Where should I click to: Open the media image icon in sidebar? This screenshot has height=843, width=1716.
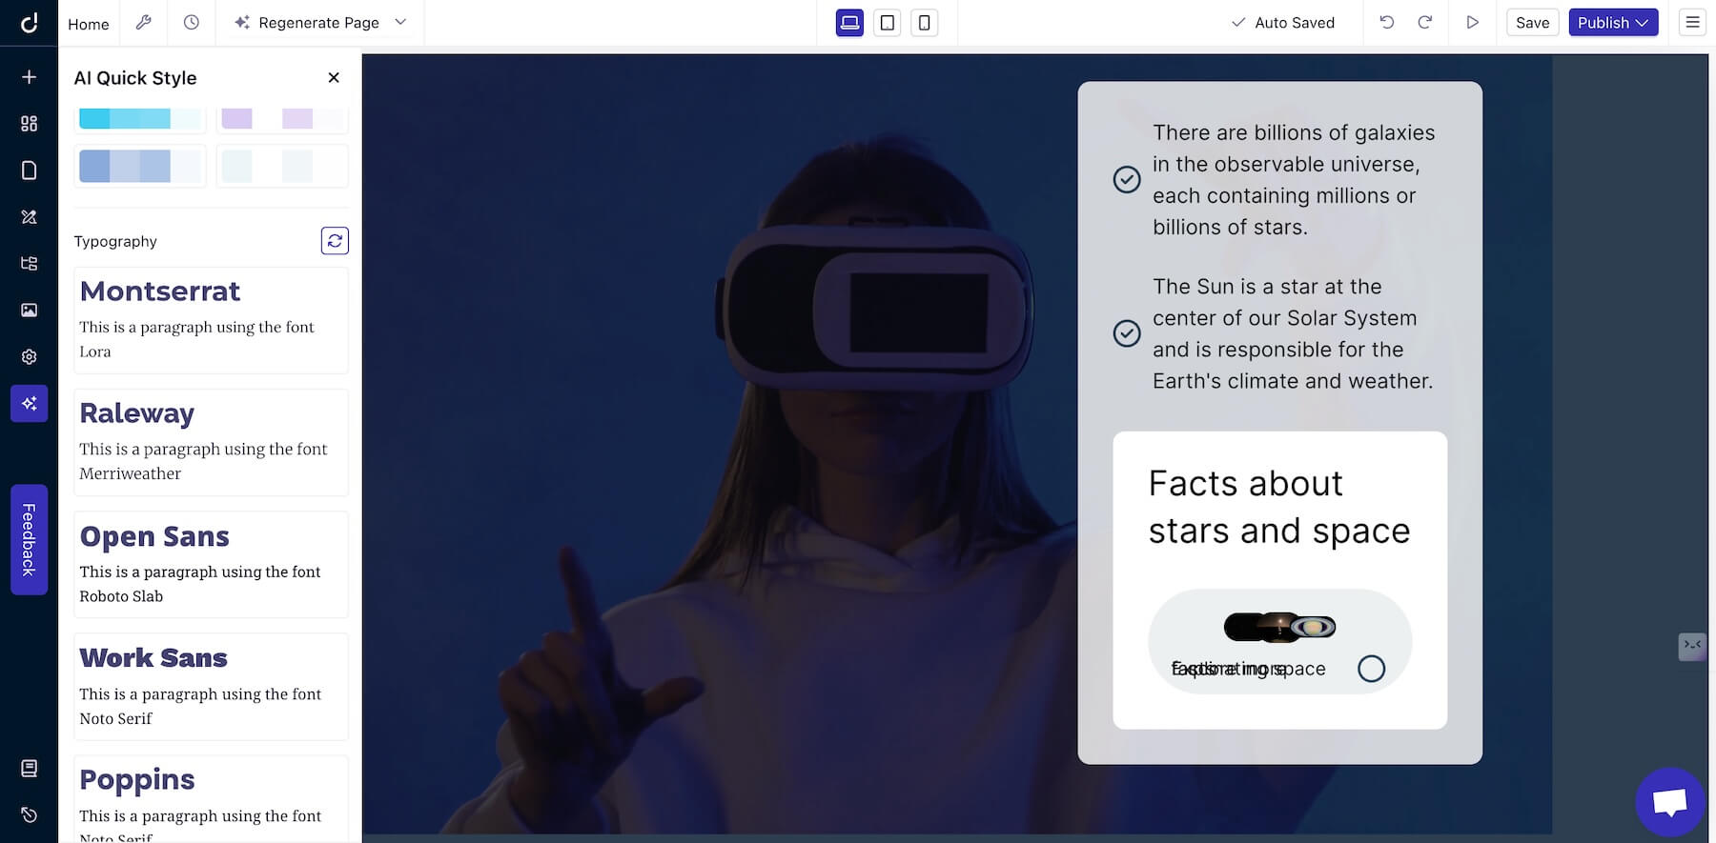(x=29, y=311)
